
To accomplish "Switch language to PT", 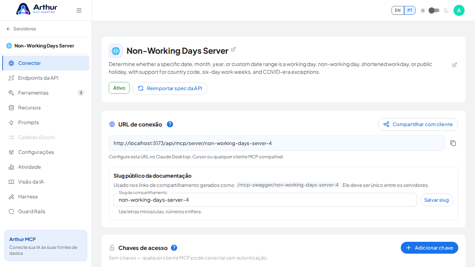I will pos(410,10).
